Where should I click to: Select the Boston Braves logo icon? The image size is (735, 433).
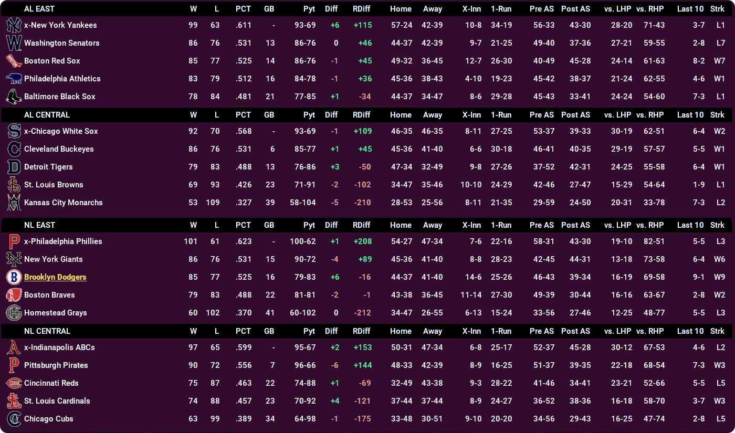tap(14, 295)
